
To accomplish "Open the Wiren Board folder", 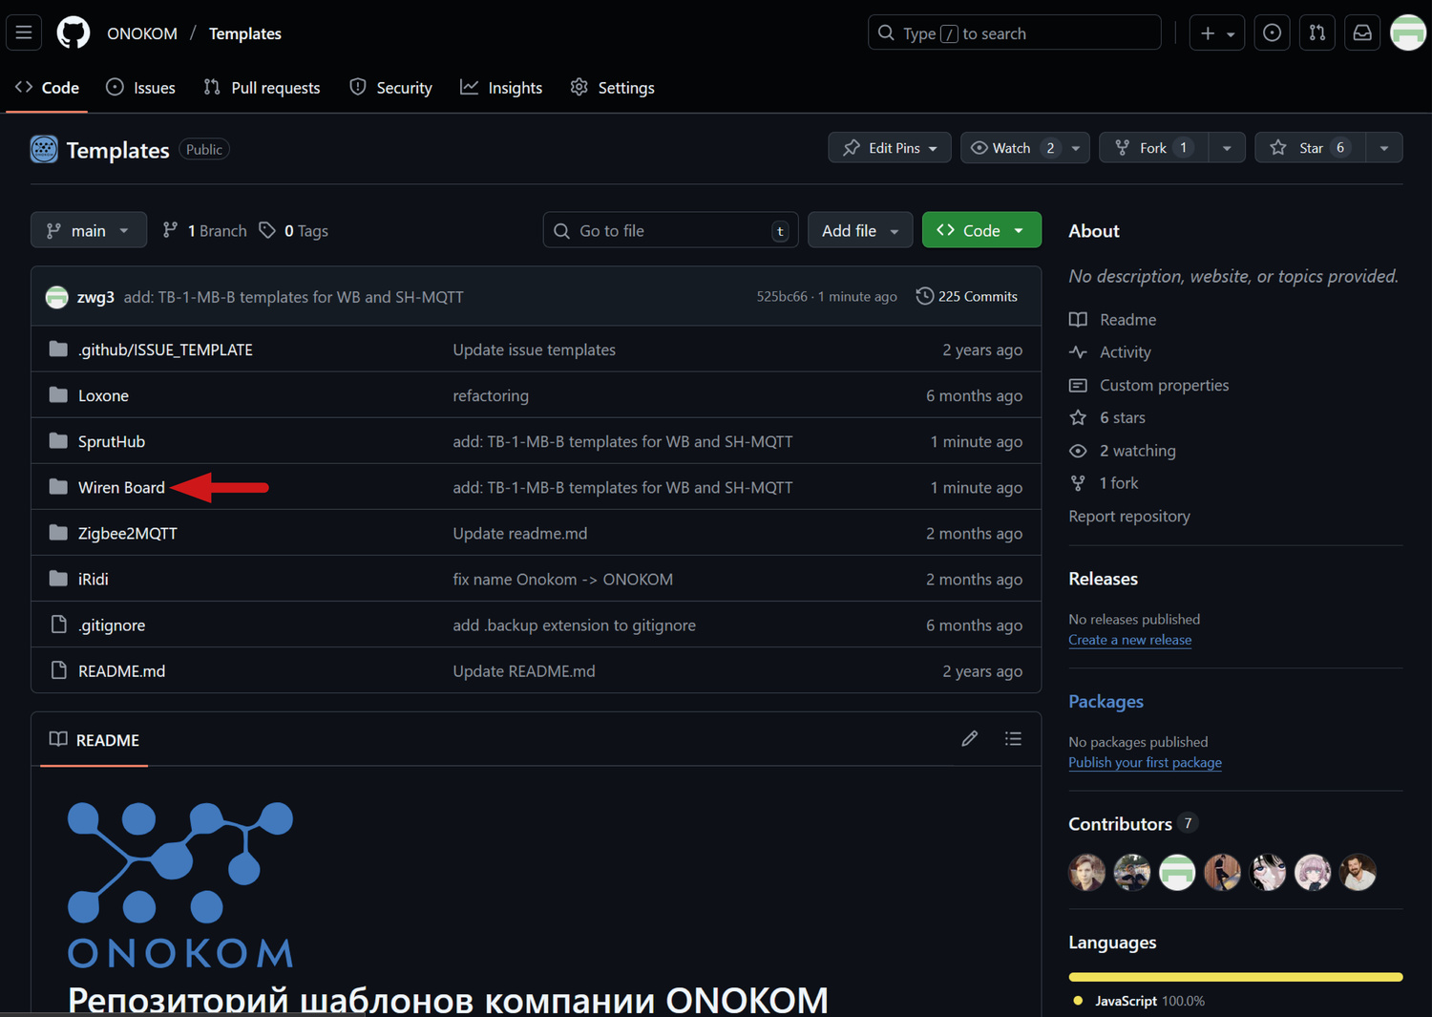I will pos(121,487).
